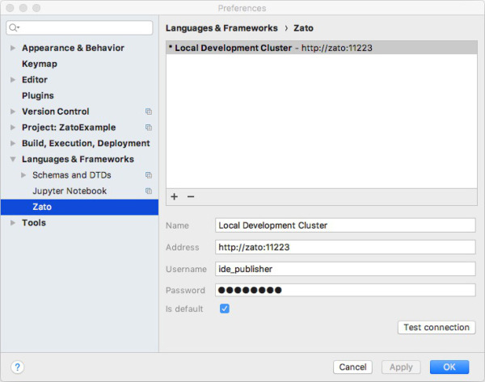The width and height of the screenshot is (485, 382).
Task: Click Schemas and DTDs label
Action: click(x=72, y=175)
